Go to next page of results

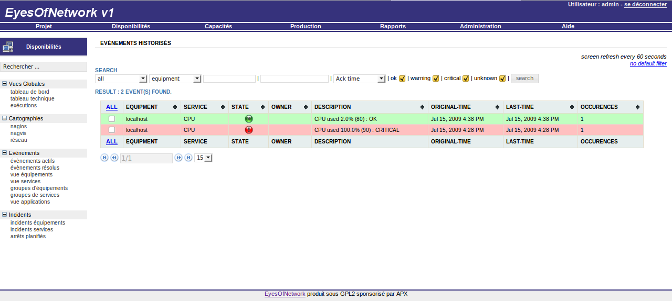pyautogui.click(x=178, y=158)
